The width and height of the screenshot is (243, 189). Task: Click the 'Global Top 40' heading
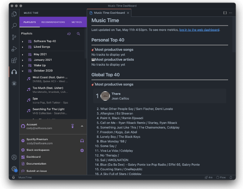pos(105,75)
